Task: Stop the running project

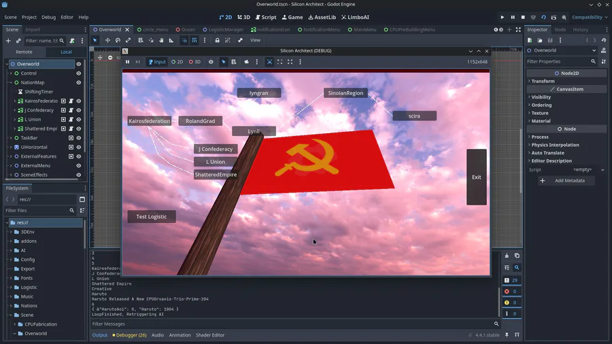Action: click(x=523, y=17)
